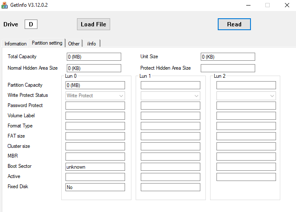Click Lun 1 Active field

click(x=170, y=177)
